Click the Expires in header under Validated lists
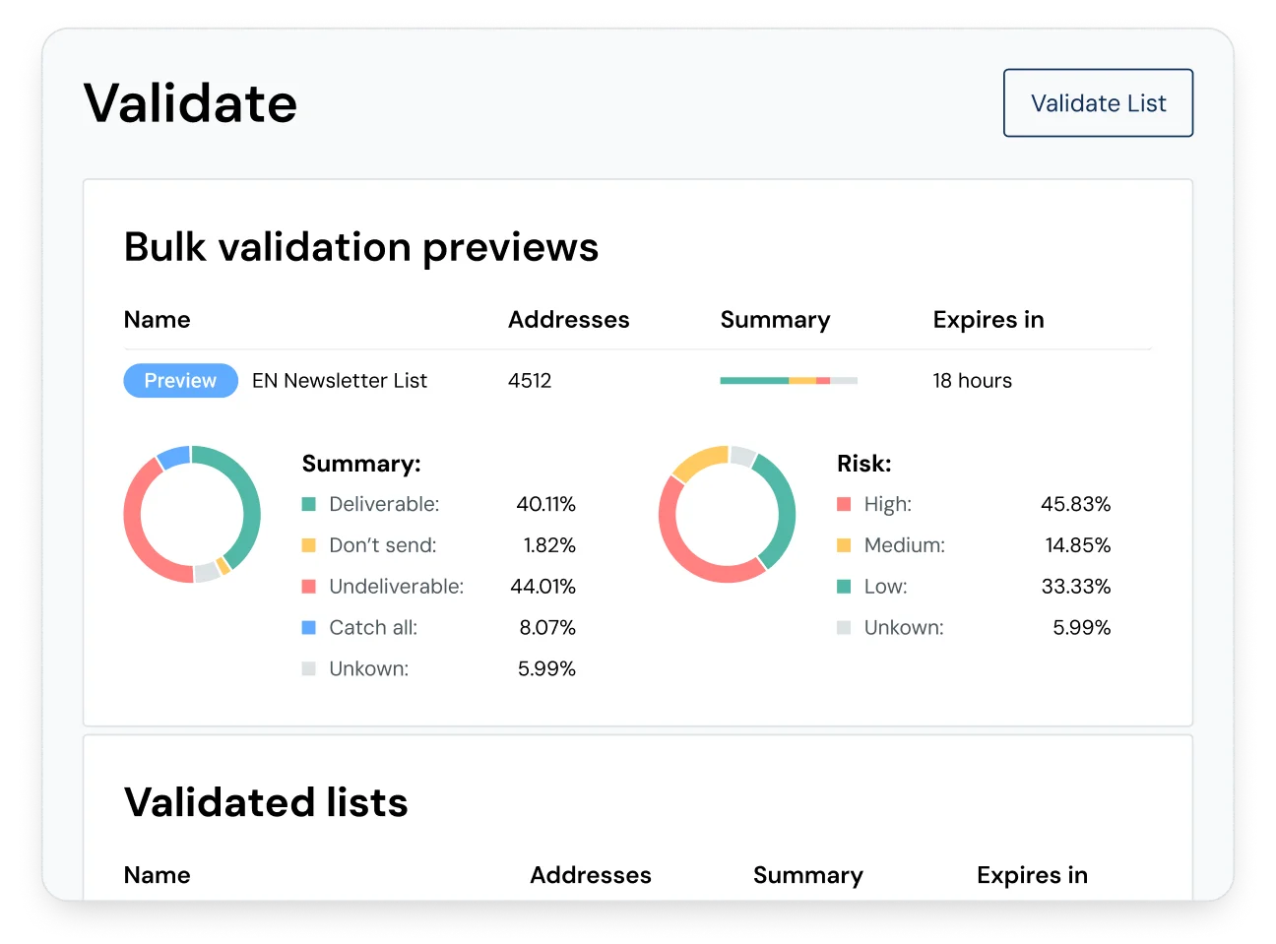This screenshot has width=1276, height=944. [1032, 876]
